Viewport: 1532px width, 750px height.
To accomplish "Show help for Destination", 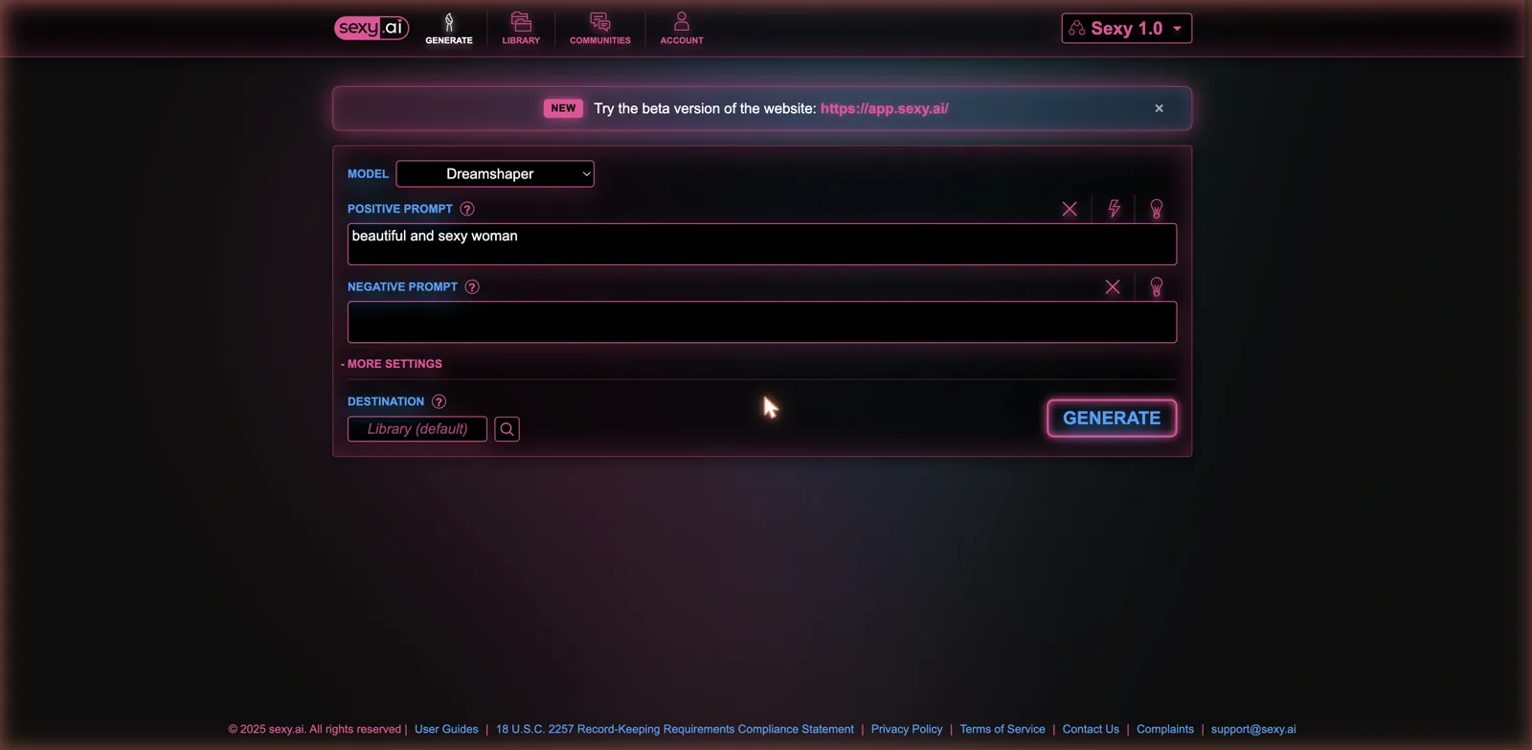I will tap(439, 401).
